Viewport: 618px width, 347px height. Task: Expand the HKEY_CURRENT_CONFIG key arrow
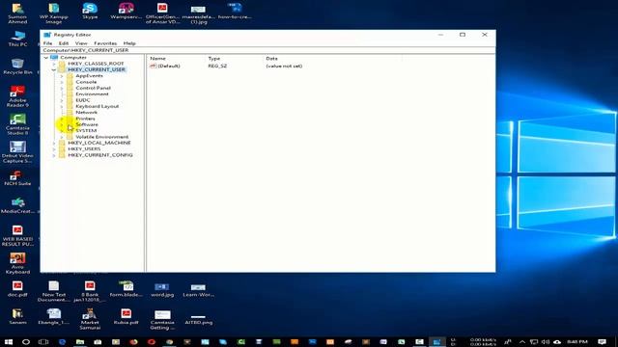click(54, 155)
